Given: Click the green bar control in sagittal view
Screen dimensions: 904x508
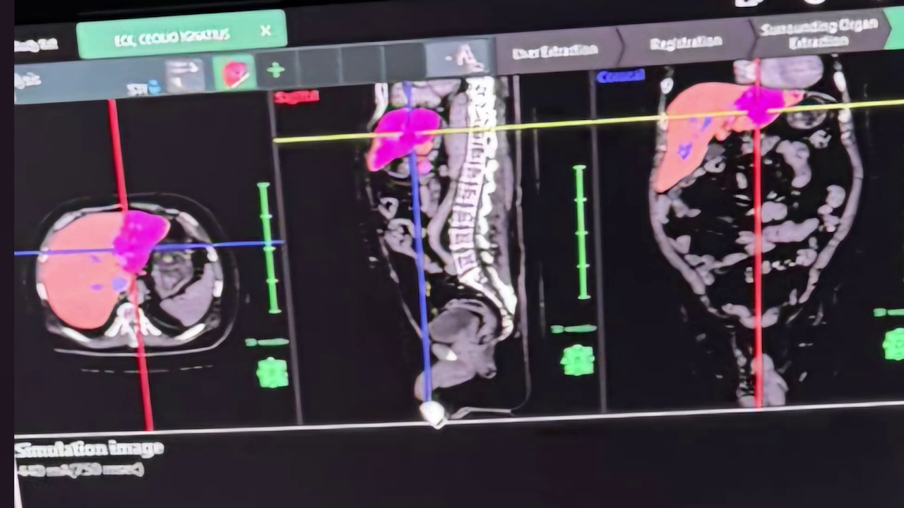Looking at the screenshot, I should [573, 329].
